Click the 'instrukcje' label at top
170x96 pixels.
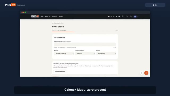coord(21,5)
